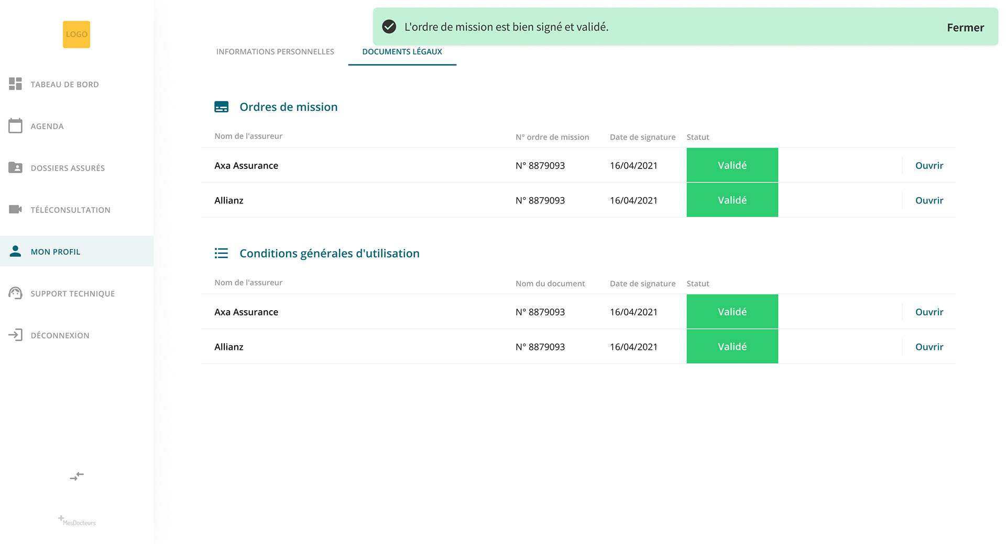This screenshot has height=544, width=1006.
Task: Open Axa Assurance conditions générales document
Action: pyautogui.click(x=929, y=312)
